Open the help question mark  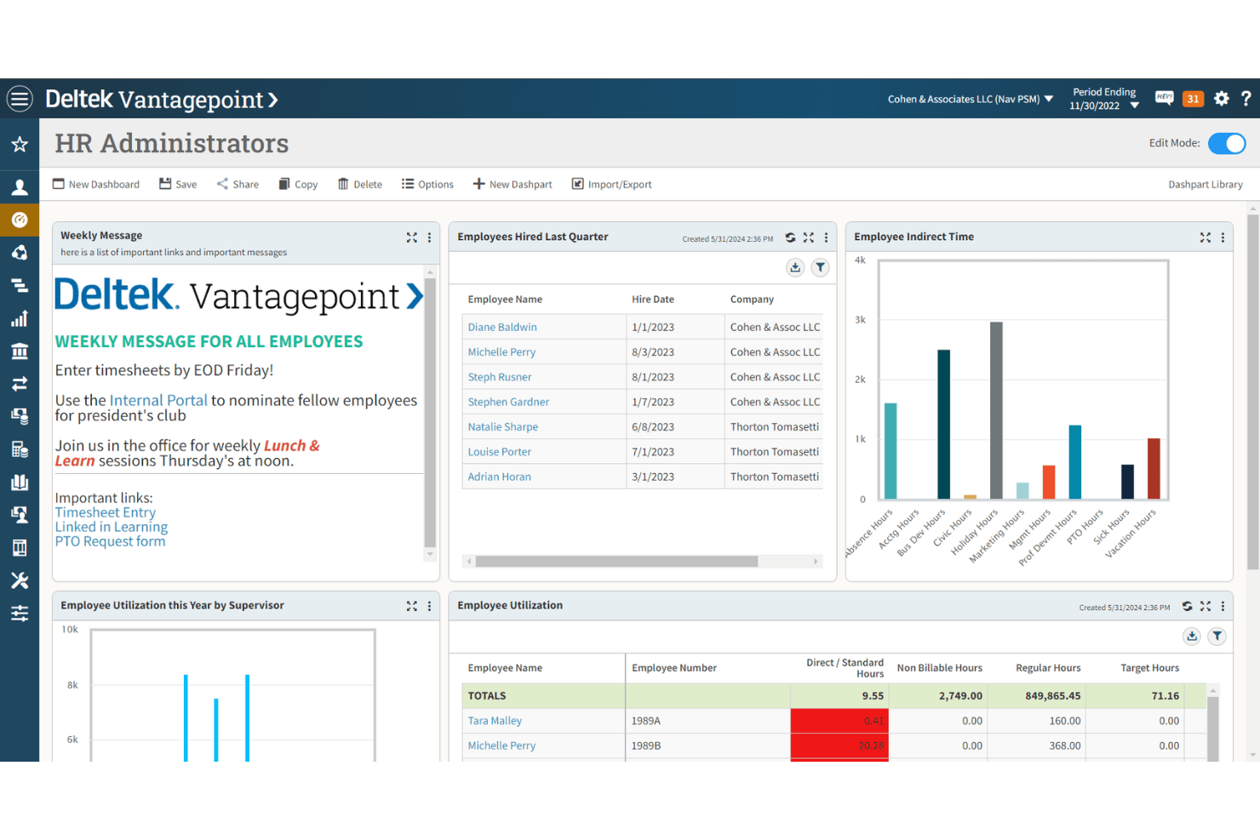(x=1246, y=99)
